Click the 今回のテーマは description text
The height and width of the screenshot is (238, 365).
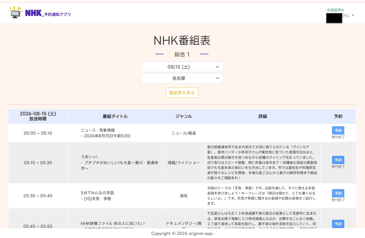pos(262,196)
